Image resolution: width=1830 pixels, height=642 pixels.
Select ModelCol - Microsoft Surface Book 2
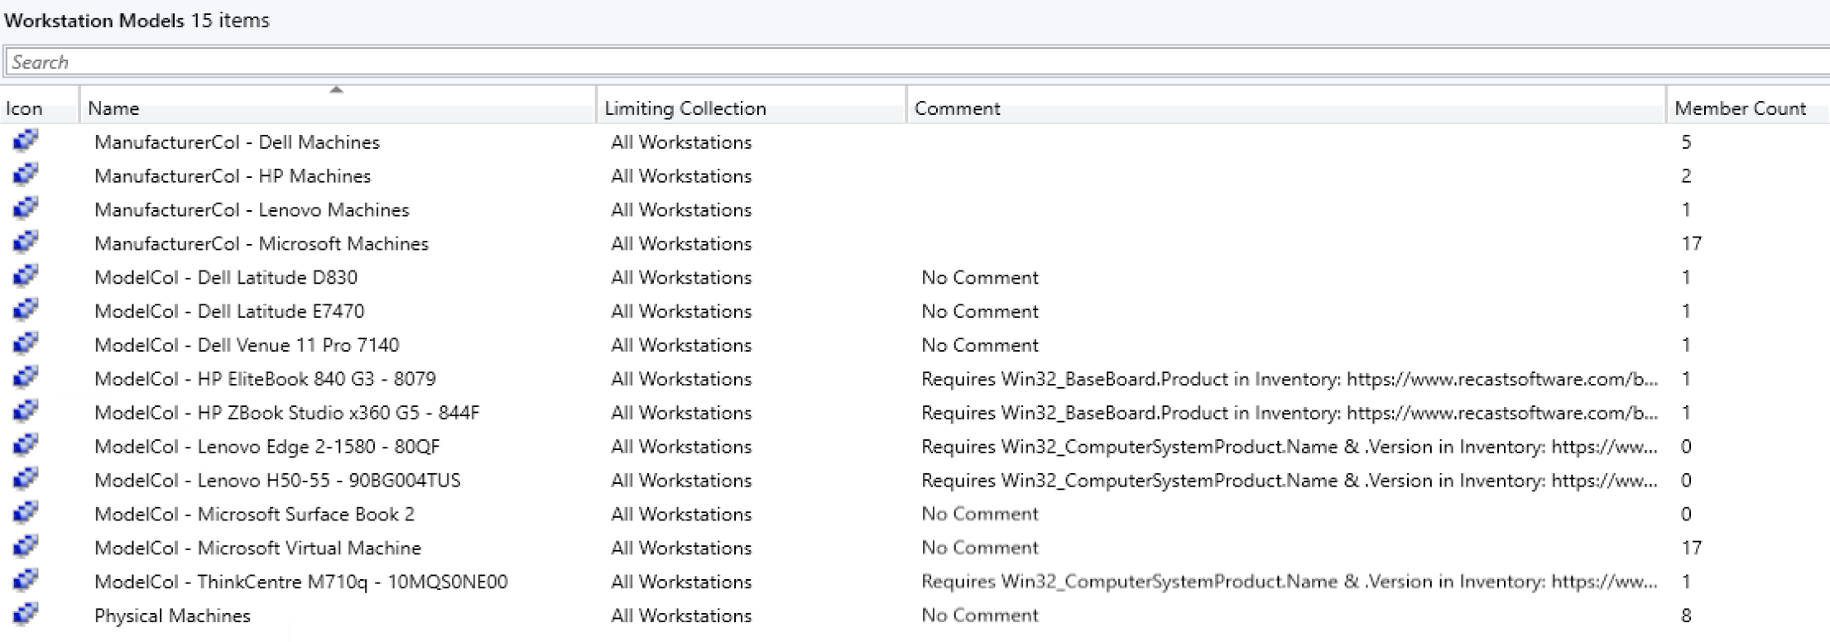254,515
